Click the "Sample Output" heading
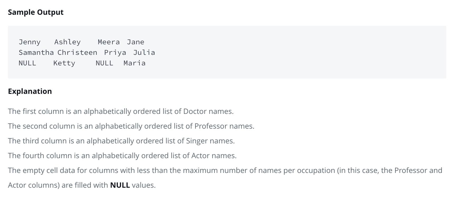 [36, 12]
